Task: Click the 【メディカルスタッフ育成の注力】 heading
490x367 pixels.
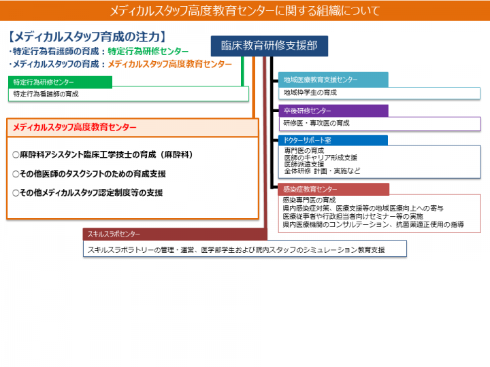Action: click(88, 37)
